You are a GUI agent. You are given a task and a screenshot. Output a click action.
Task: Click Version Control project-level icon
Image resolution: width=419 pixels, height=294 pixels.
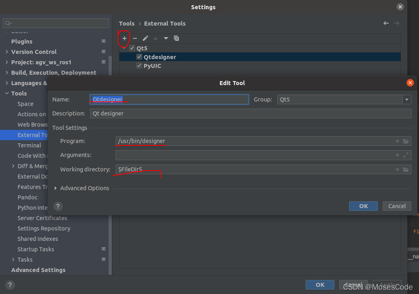pos(104,52)
